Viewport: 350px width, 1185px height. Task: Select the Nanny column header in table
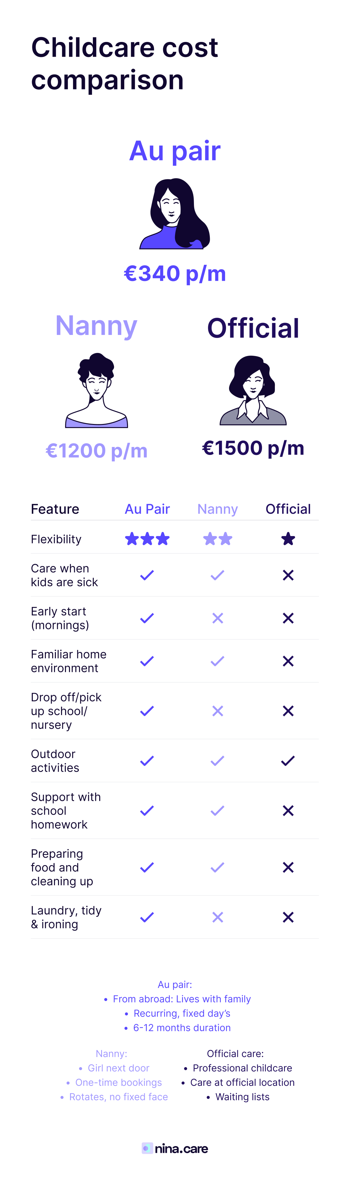coord(217,509)
